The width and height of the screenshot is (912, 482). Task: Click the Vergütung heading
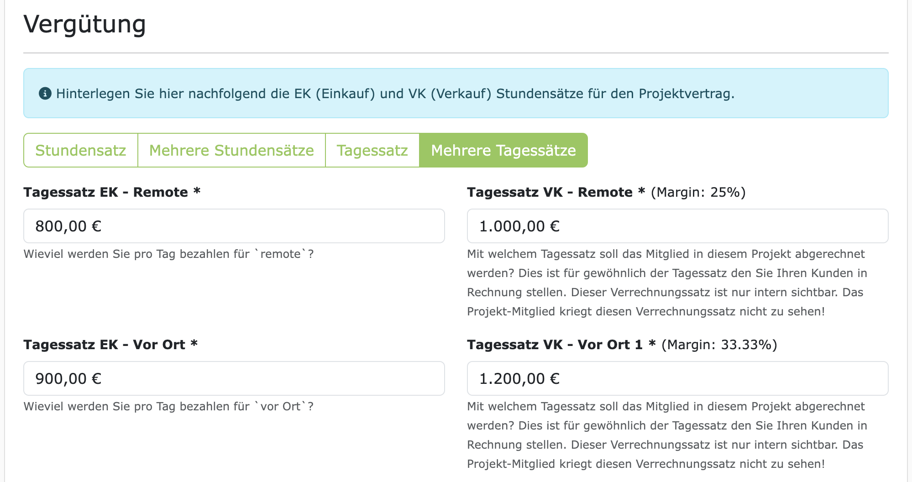click(x=85, y=24)
